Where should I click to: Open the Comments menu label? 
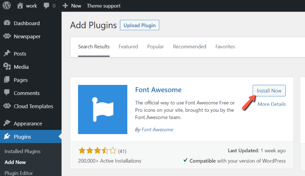click(x=27, y=93)
